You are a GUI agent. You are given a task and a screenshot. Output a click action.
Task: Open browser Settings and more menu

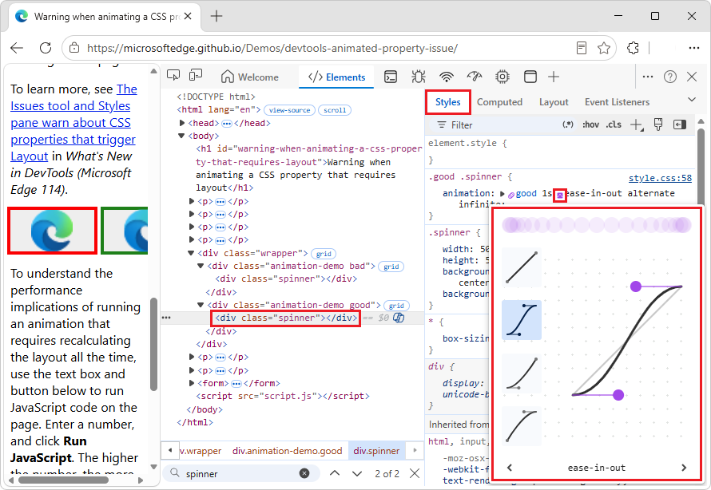(x=693, y=48)
